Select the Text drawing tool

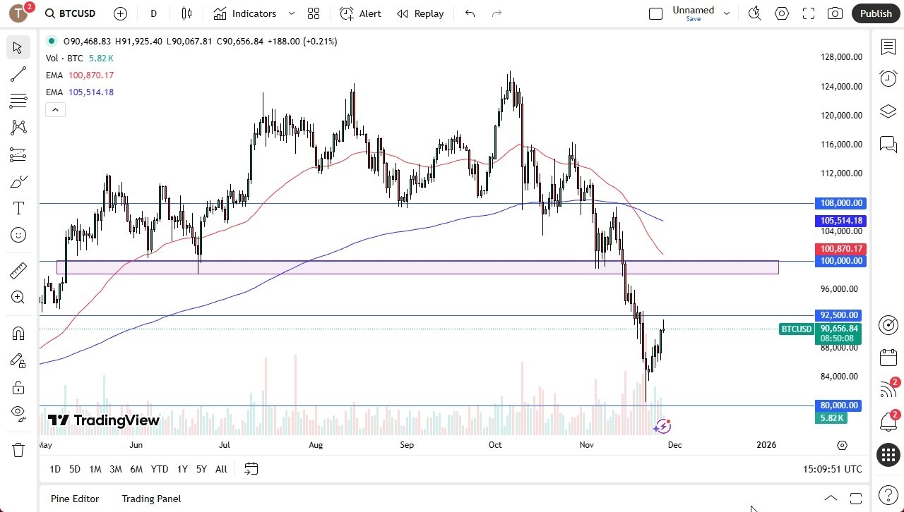[x=18, y=207]
